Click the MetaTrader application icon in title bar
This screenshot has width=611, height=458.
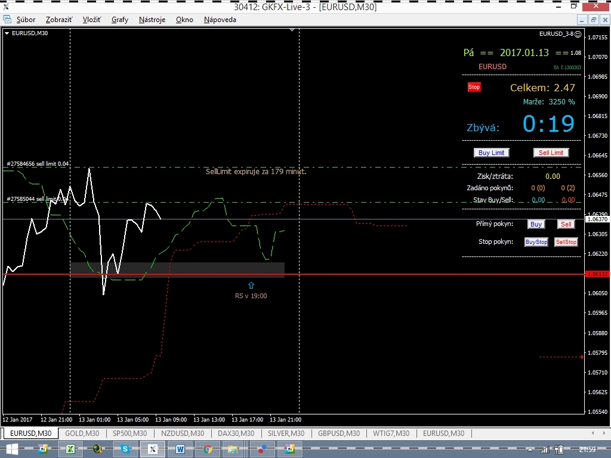(x=5, y=6)
